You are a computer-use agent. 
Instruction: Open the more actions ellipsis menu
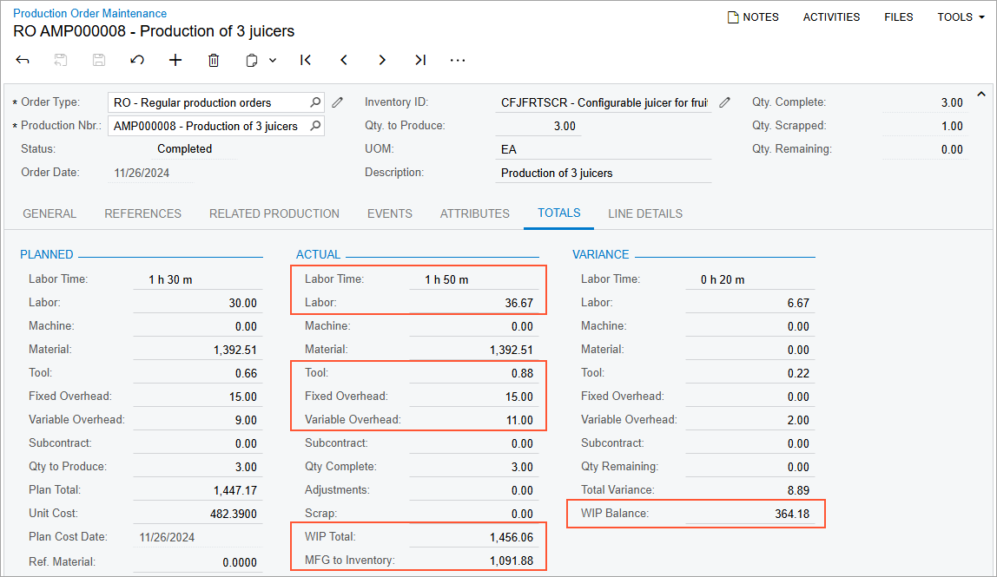(458, 60)
